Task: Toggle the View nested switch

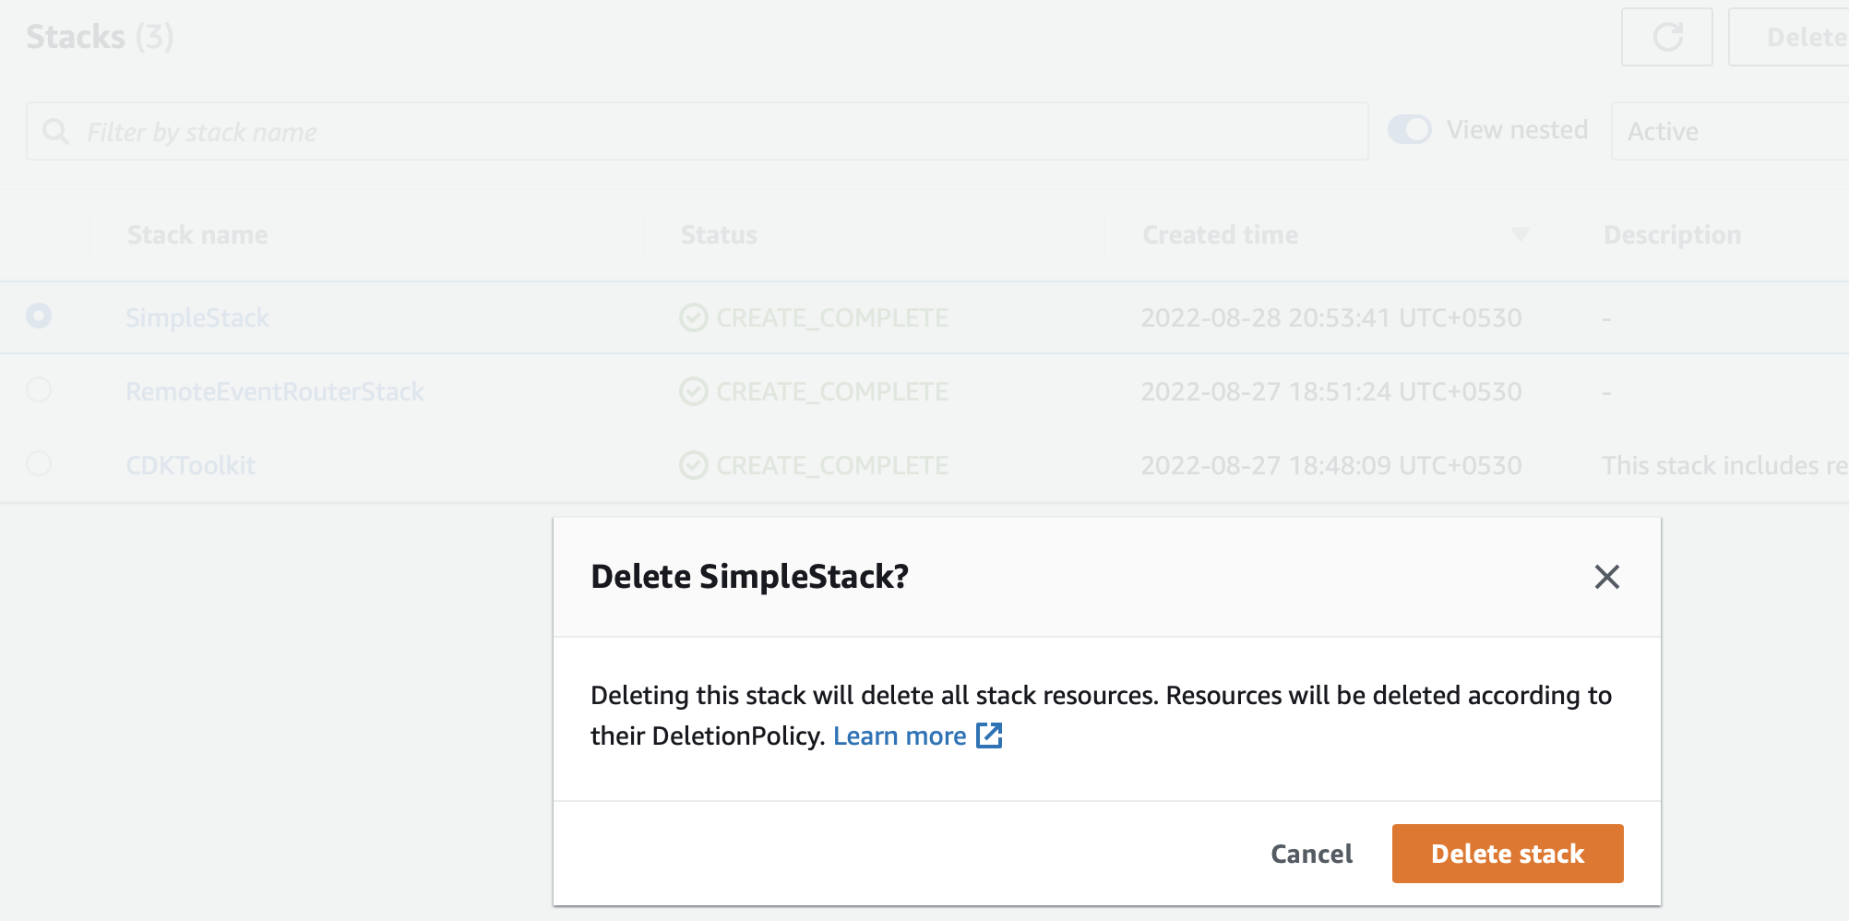Action: tap(1409, 129)
